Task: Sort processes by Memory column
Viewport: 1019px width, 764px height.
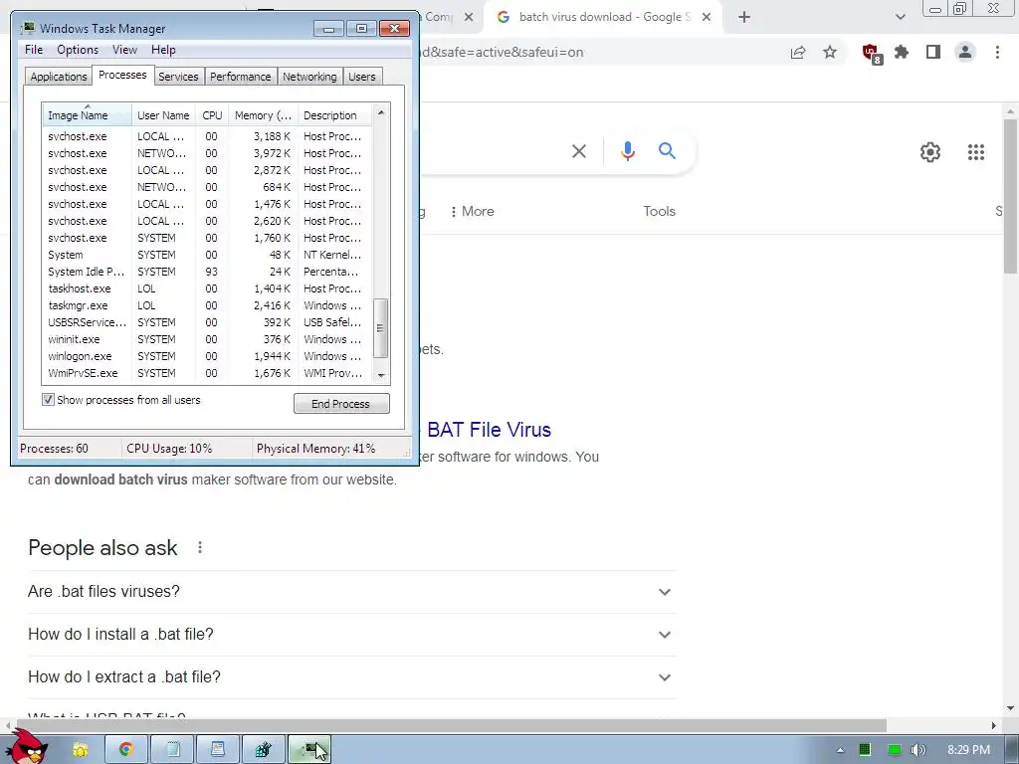Action: (x=263, y=115)
